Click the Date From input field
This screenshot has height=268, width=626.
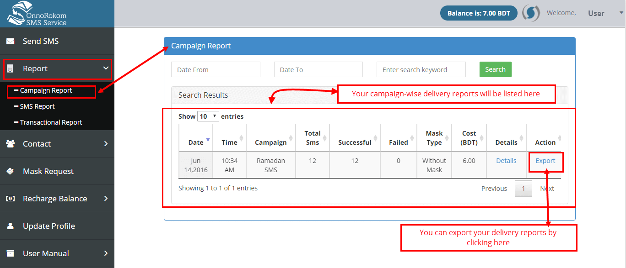[216, 69]
